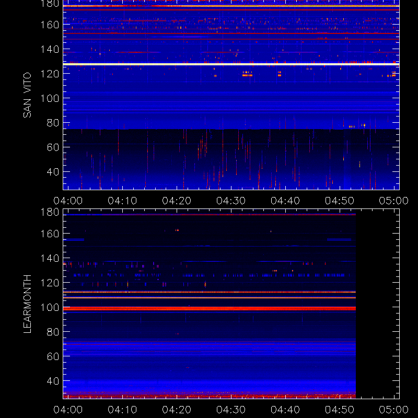Select the 100 frequency label on Learmonth plot
The height and width of the screenshot is (418, 418).
50,307
